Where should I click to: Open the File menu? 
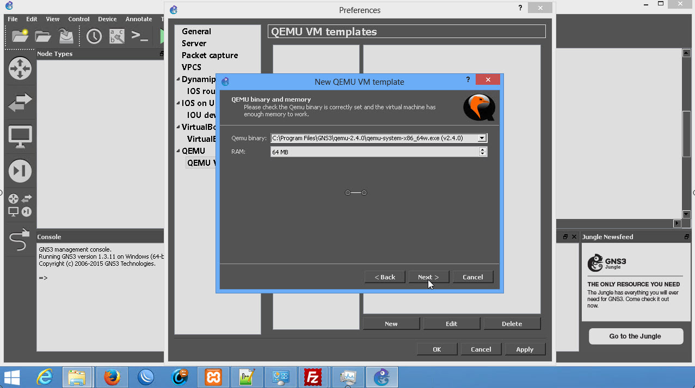click(x=13, y=19)
